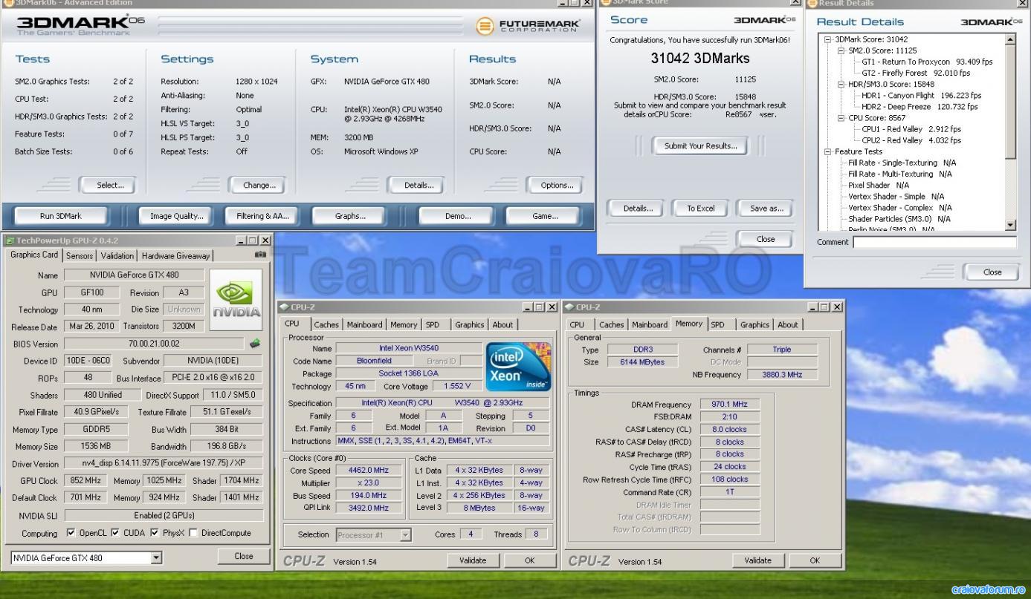Enable the DirectCompute checkbox
1031x599 pixels.
coord(194,533)
